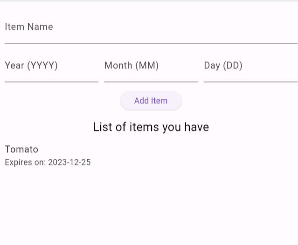This screenshot has height=245, width=298.
Task: Tap the 'Day (DD)' placeholder label
Action: (223, 66)
